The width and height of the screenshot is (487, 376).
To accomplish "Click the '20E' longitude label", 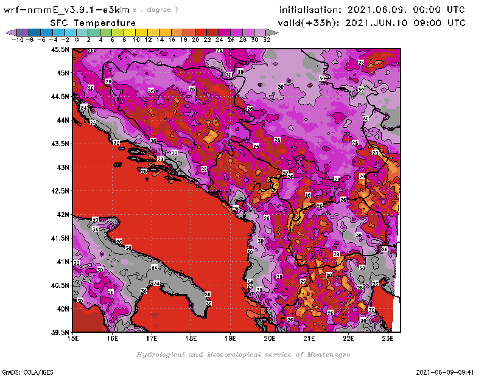I will click(x=270, y=338).
